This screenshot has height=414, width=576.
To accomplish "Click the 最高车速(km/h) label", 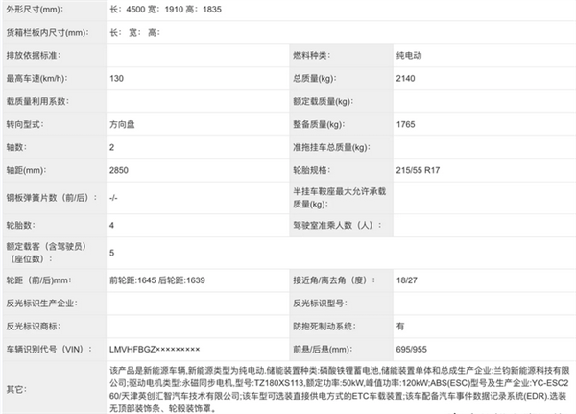I will (x=36, y=79).
